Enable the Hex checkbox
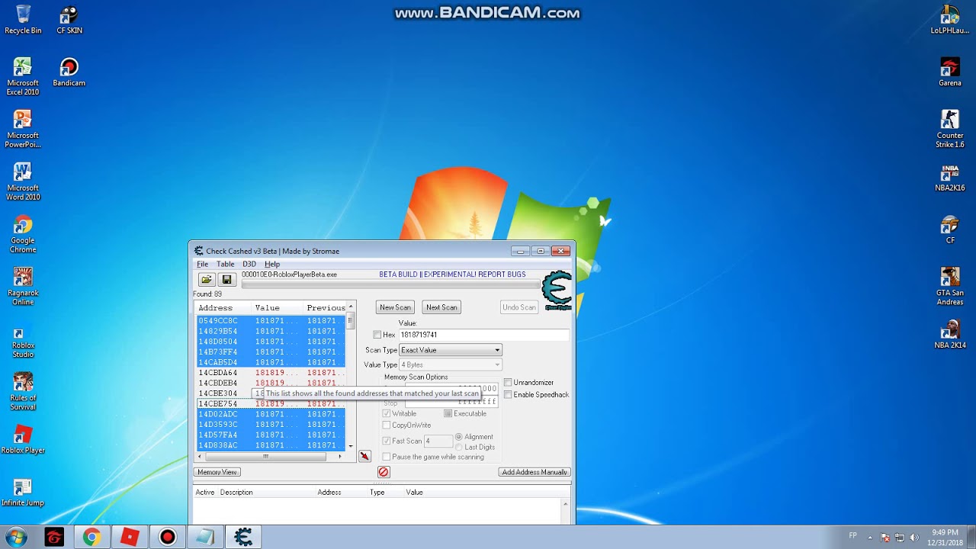Screen dimensions: 976x549 [377, 335]
